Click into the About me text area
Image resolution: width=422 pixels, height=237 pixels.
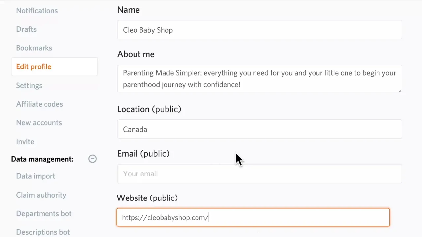259,79
